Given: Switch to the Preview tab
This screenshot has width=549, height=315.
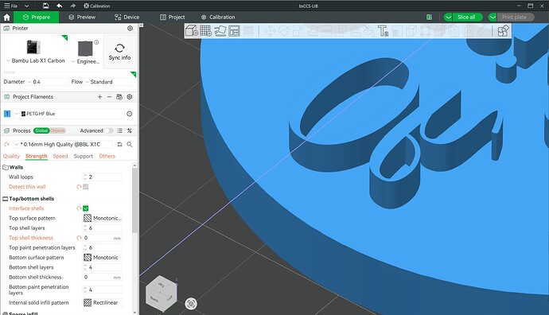Looking at the screenshot, I should pyautogui.click(x=82, y=17).
